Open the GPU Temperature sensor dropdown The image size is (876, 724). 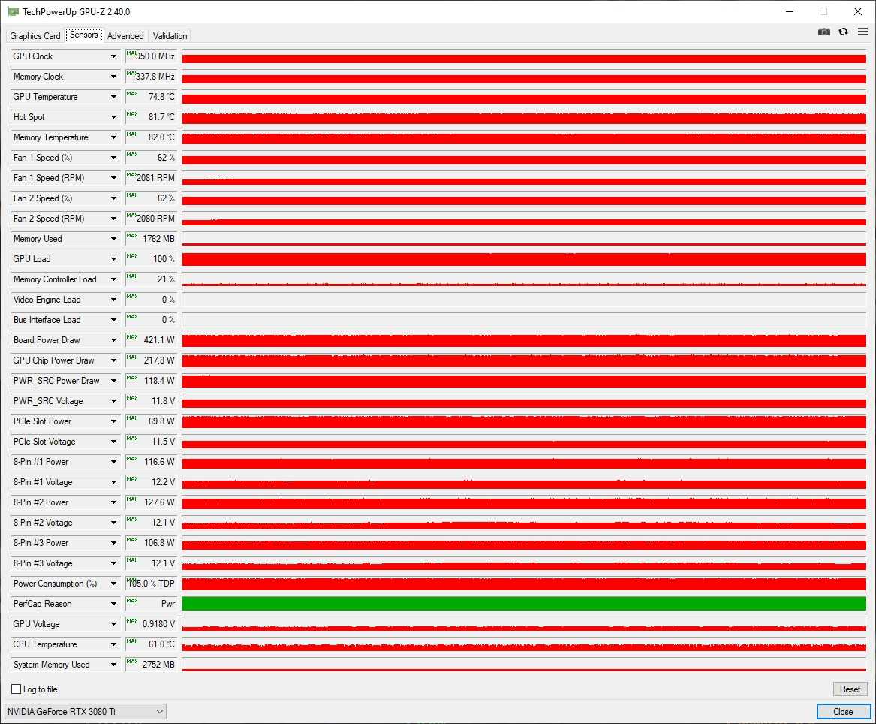(114, 97)
